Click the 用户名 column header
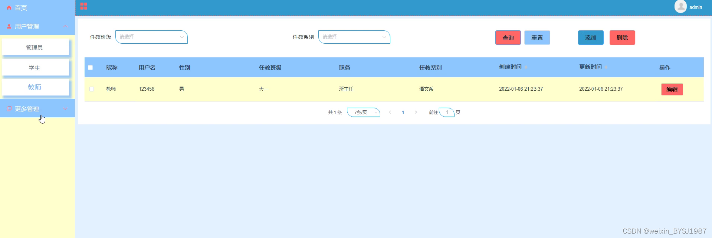Screen dimensions: 712x238 pos(147,67)
